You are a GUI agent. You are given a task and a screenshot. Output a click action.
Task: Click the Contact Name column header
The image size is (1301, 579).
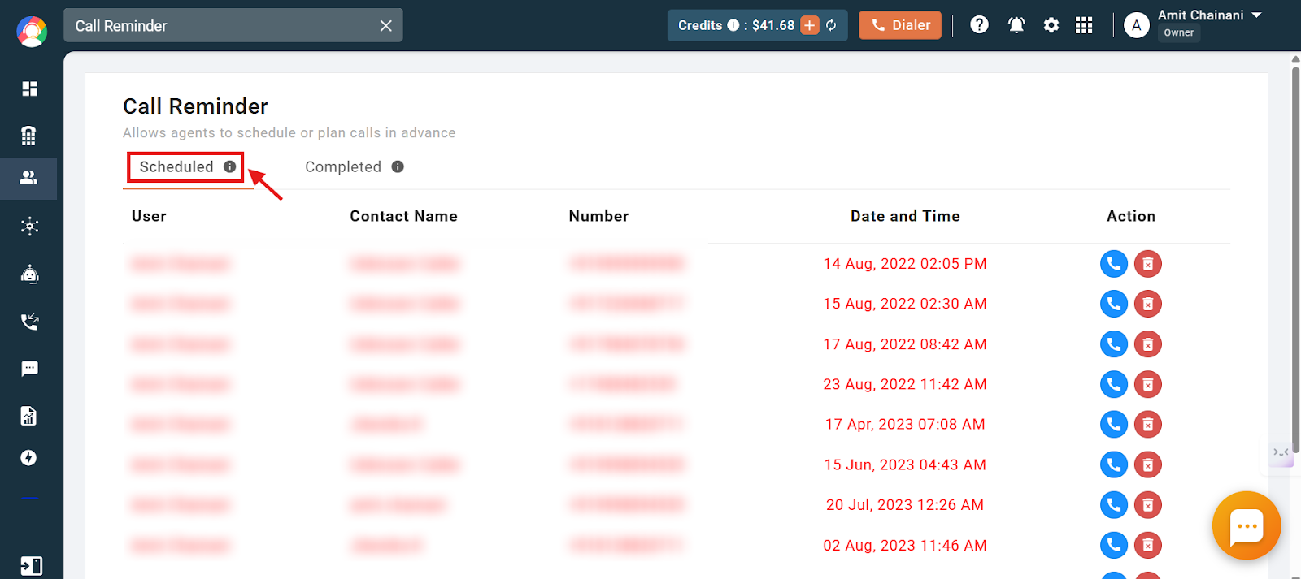[403, 216]
